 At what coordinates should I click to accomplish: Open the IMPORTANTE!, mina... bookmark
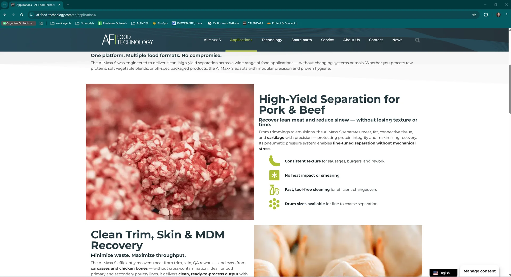click(x=188, y=23)
